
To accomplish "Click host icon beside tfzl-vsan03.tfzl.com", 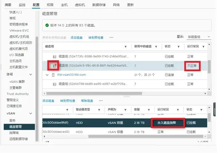I will click(53, 75).
